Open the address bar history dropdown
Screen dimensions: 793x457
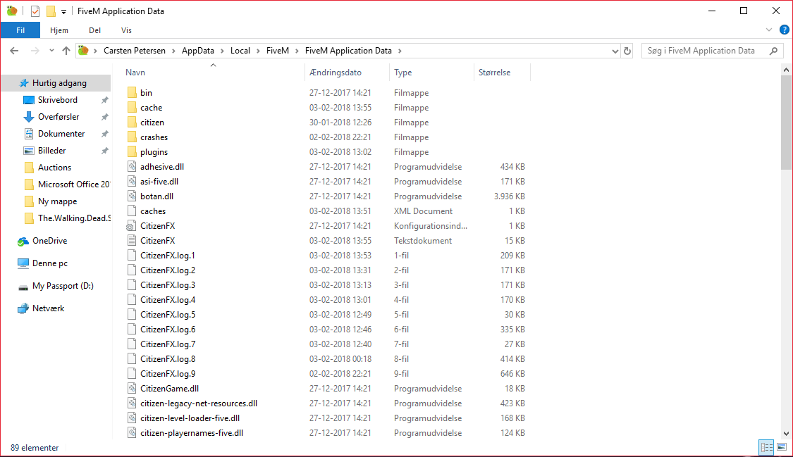[x=615, y=51]
